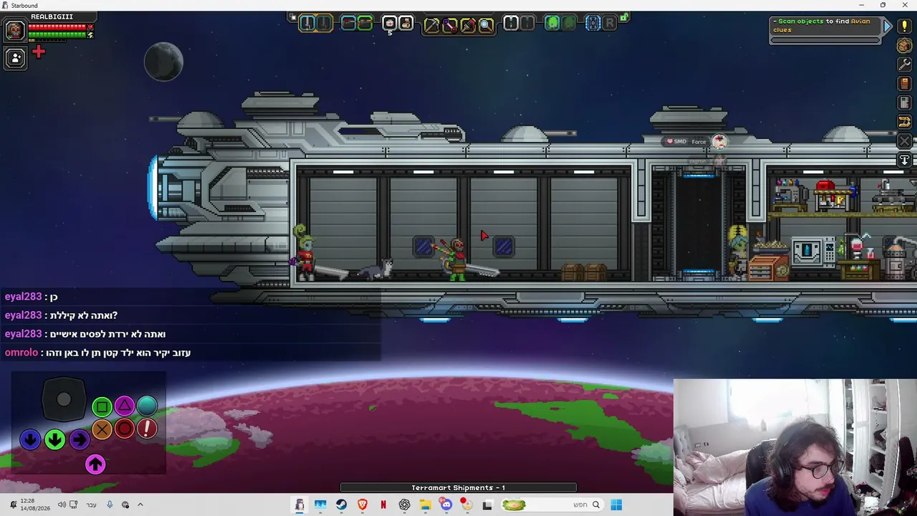This screenshot has width=917, height=516.
Task: Click the microphone tray icon
Action: click(110, 505)
